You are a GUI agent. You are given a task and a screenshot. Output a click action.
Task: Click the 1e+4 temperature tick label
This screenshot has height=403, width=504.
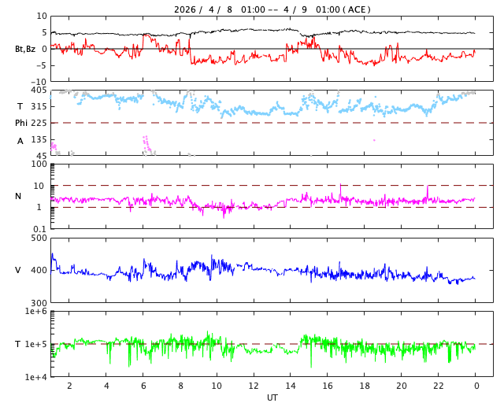tap(35, 377)
